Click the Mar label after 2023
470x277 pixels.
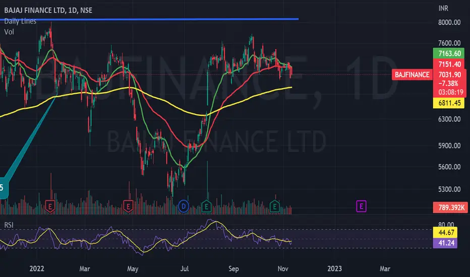[x=385, y=268]
